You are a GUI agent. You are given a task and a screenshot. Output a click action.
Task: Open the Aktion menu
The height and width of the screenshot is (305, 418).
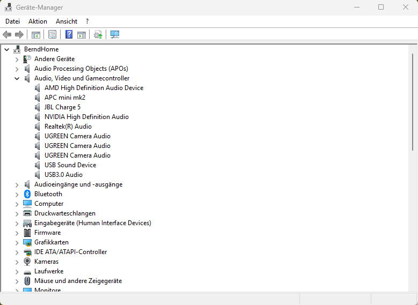(x=38, y=21)
